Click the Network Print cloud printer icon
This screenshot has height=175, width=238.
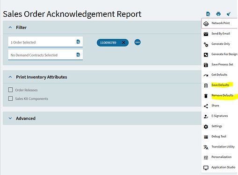pyautogui.click(x=206, y=24)
